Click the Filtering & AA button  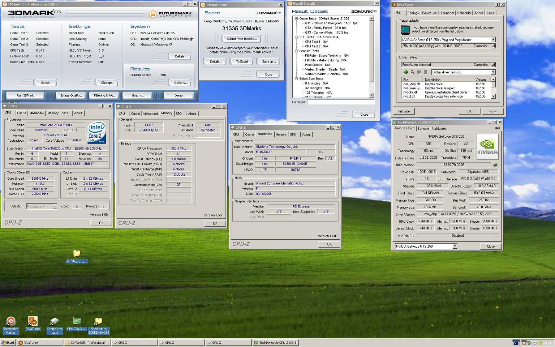click(104, 95)
